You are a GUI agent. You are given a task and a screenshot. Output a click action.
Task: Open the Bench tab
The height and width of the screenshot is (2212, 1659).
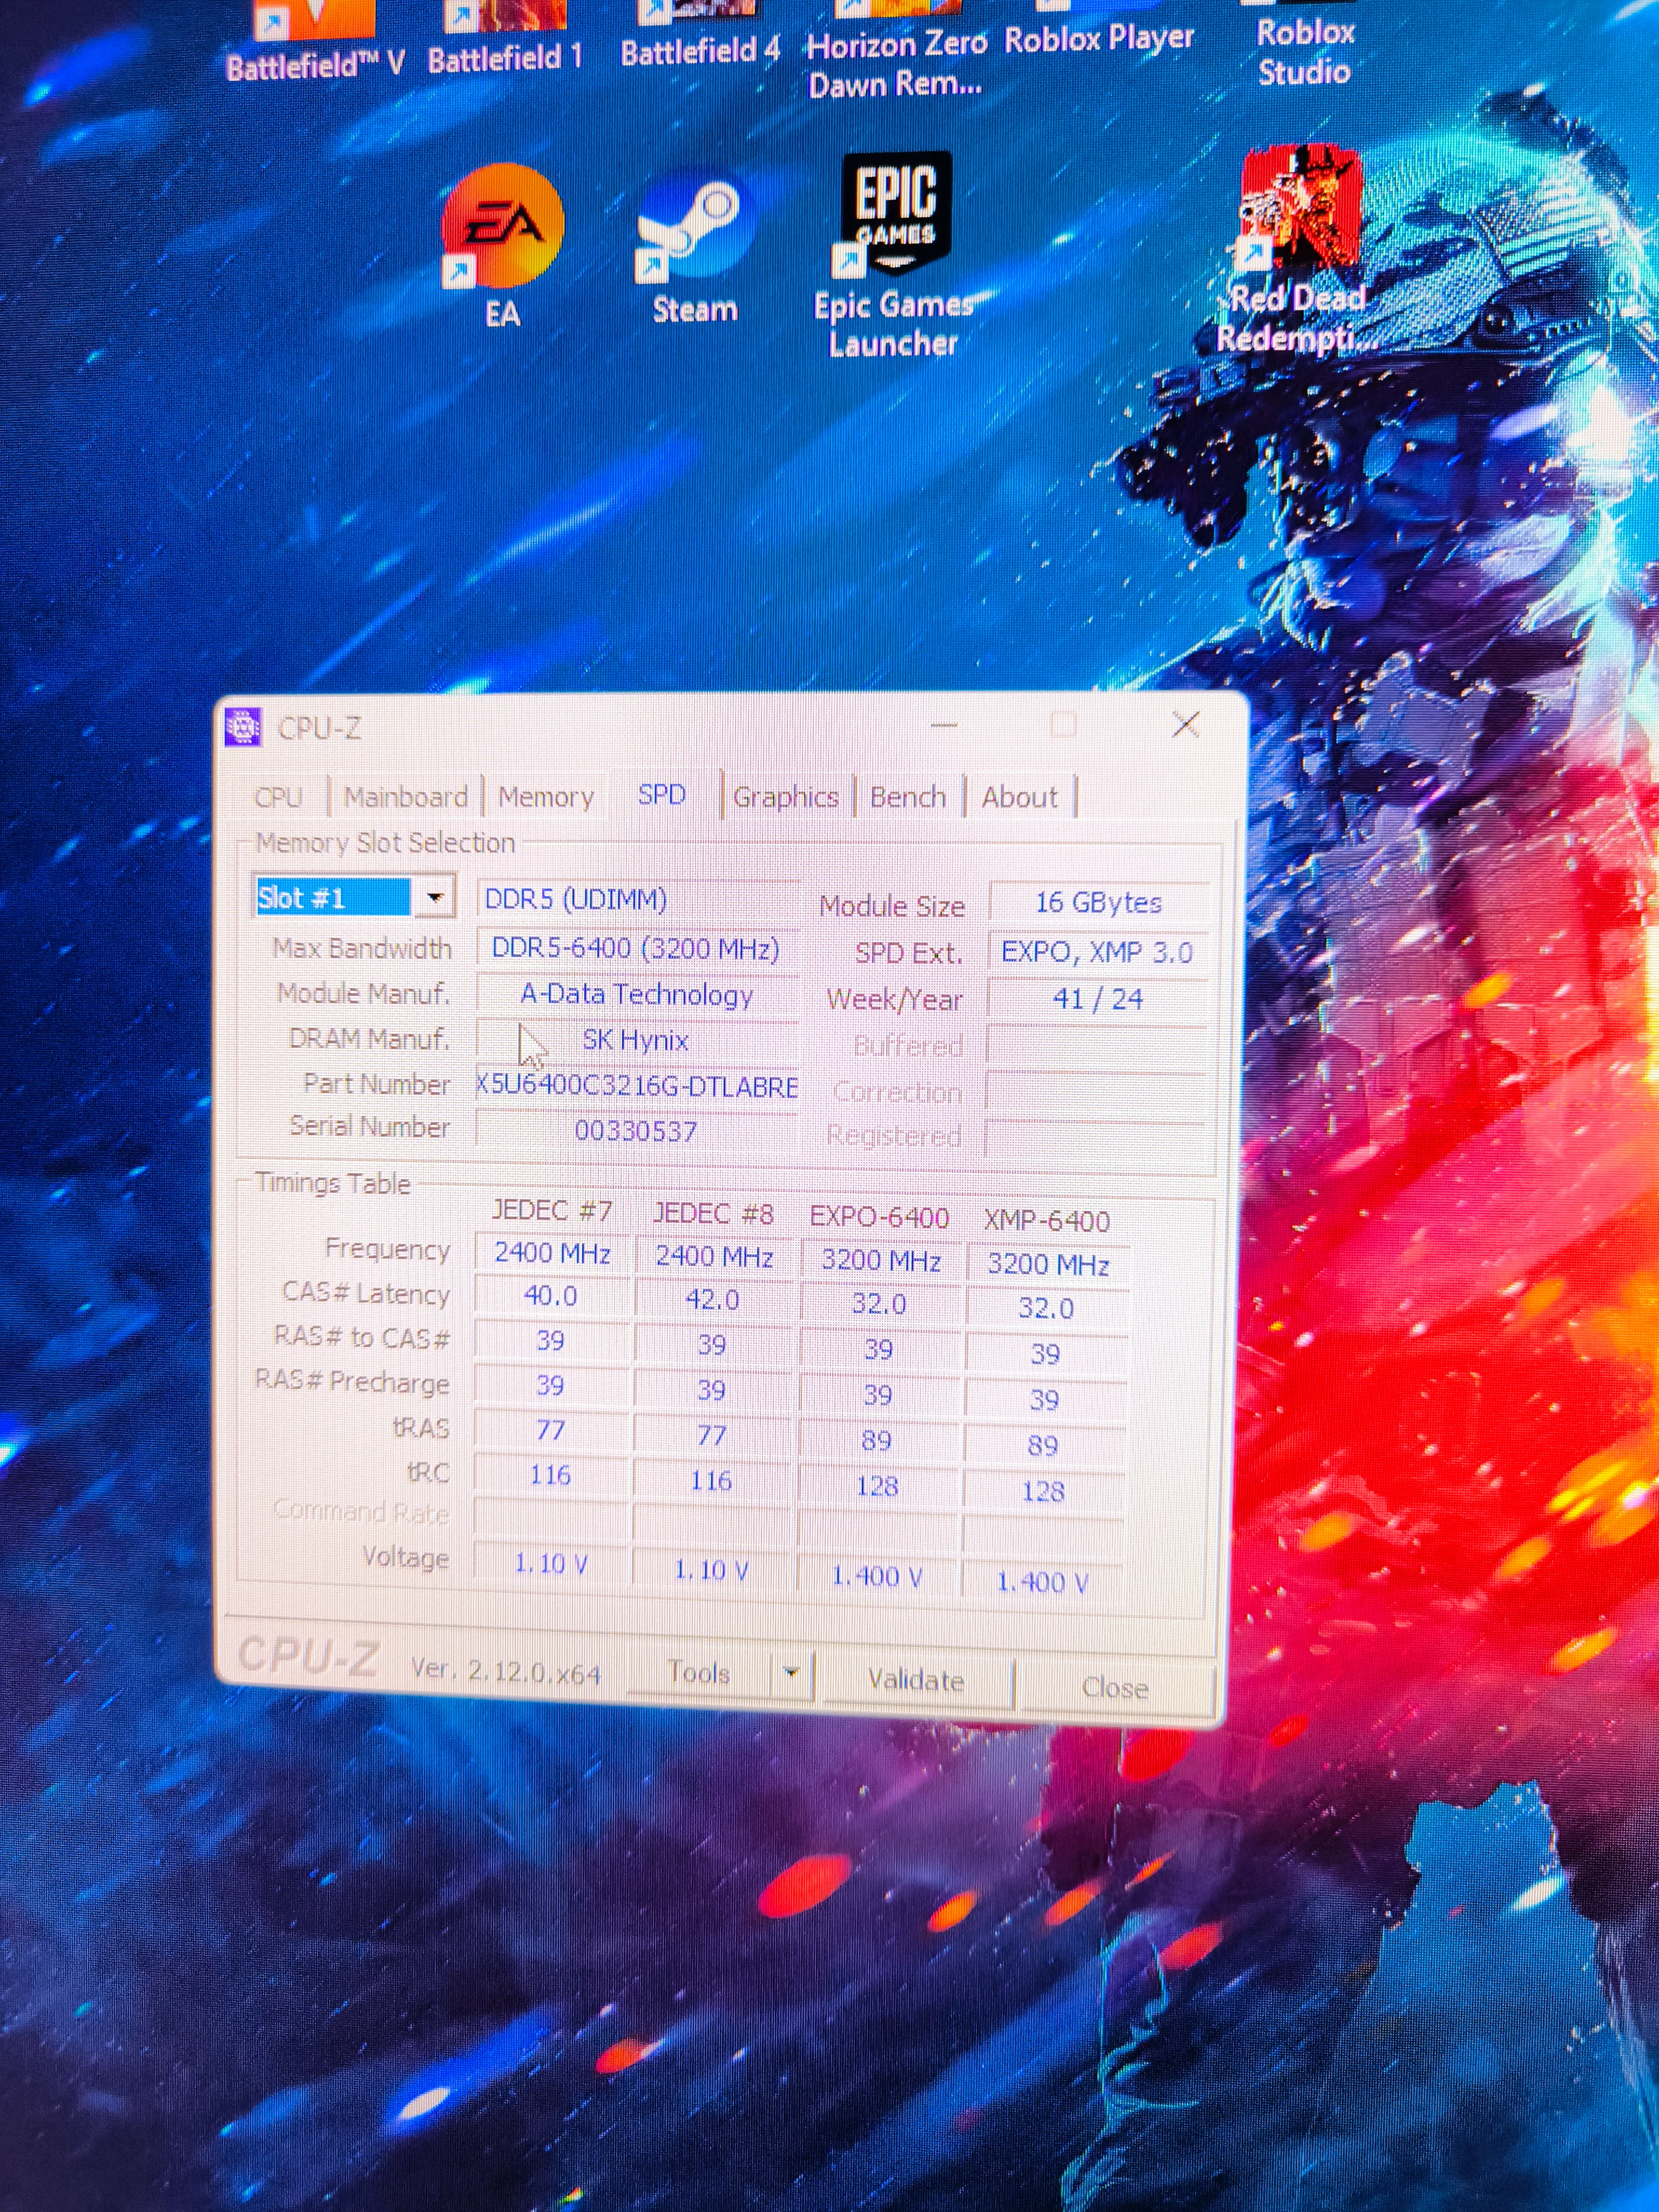tap(907, 797)
